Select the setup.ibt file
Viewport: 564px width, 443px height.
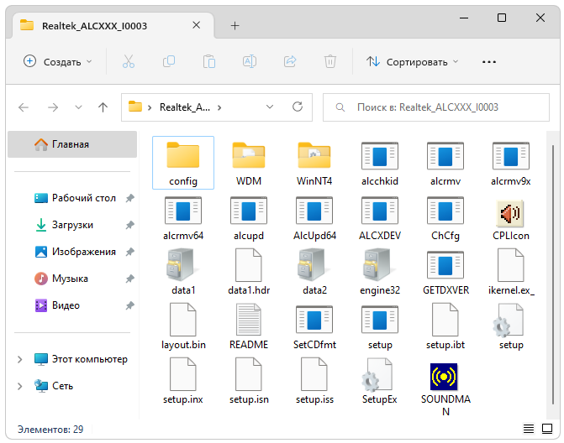pyautogui.click(x=445, y=326)
